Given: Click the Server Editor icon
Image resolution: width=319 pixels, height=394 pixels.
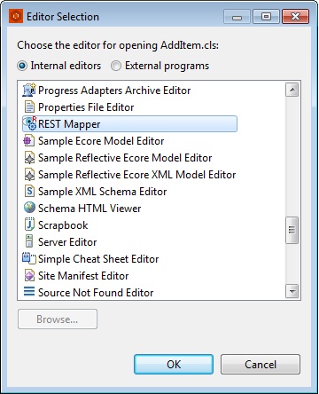Looking at the screenshot, I should (29, 241).
